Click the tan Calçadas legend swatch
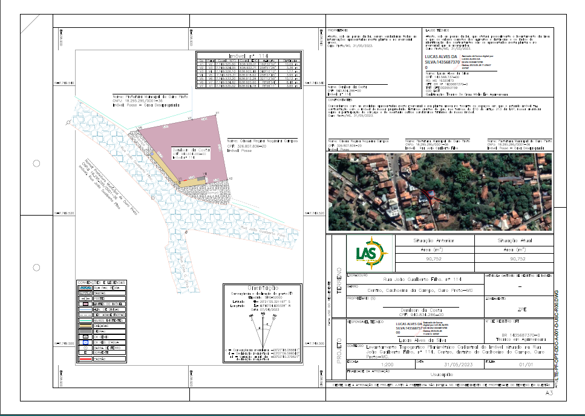Image resolution: width=585 pixels, height=416 pixels. [x=85, y=326]
